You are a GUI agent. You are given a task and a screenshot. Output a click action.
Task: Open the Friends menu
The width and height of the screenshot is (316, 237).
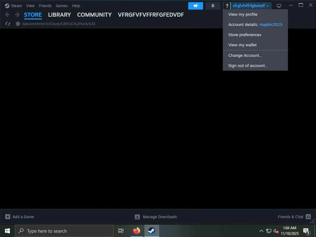click(x=45, y=6)
